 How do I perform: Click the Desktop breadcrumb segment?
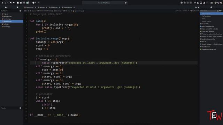(x=57, y=11)
